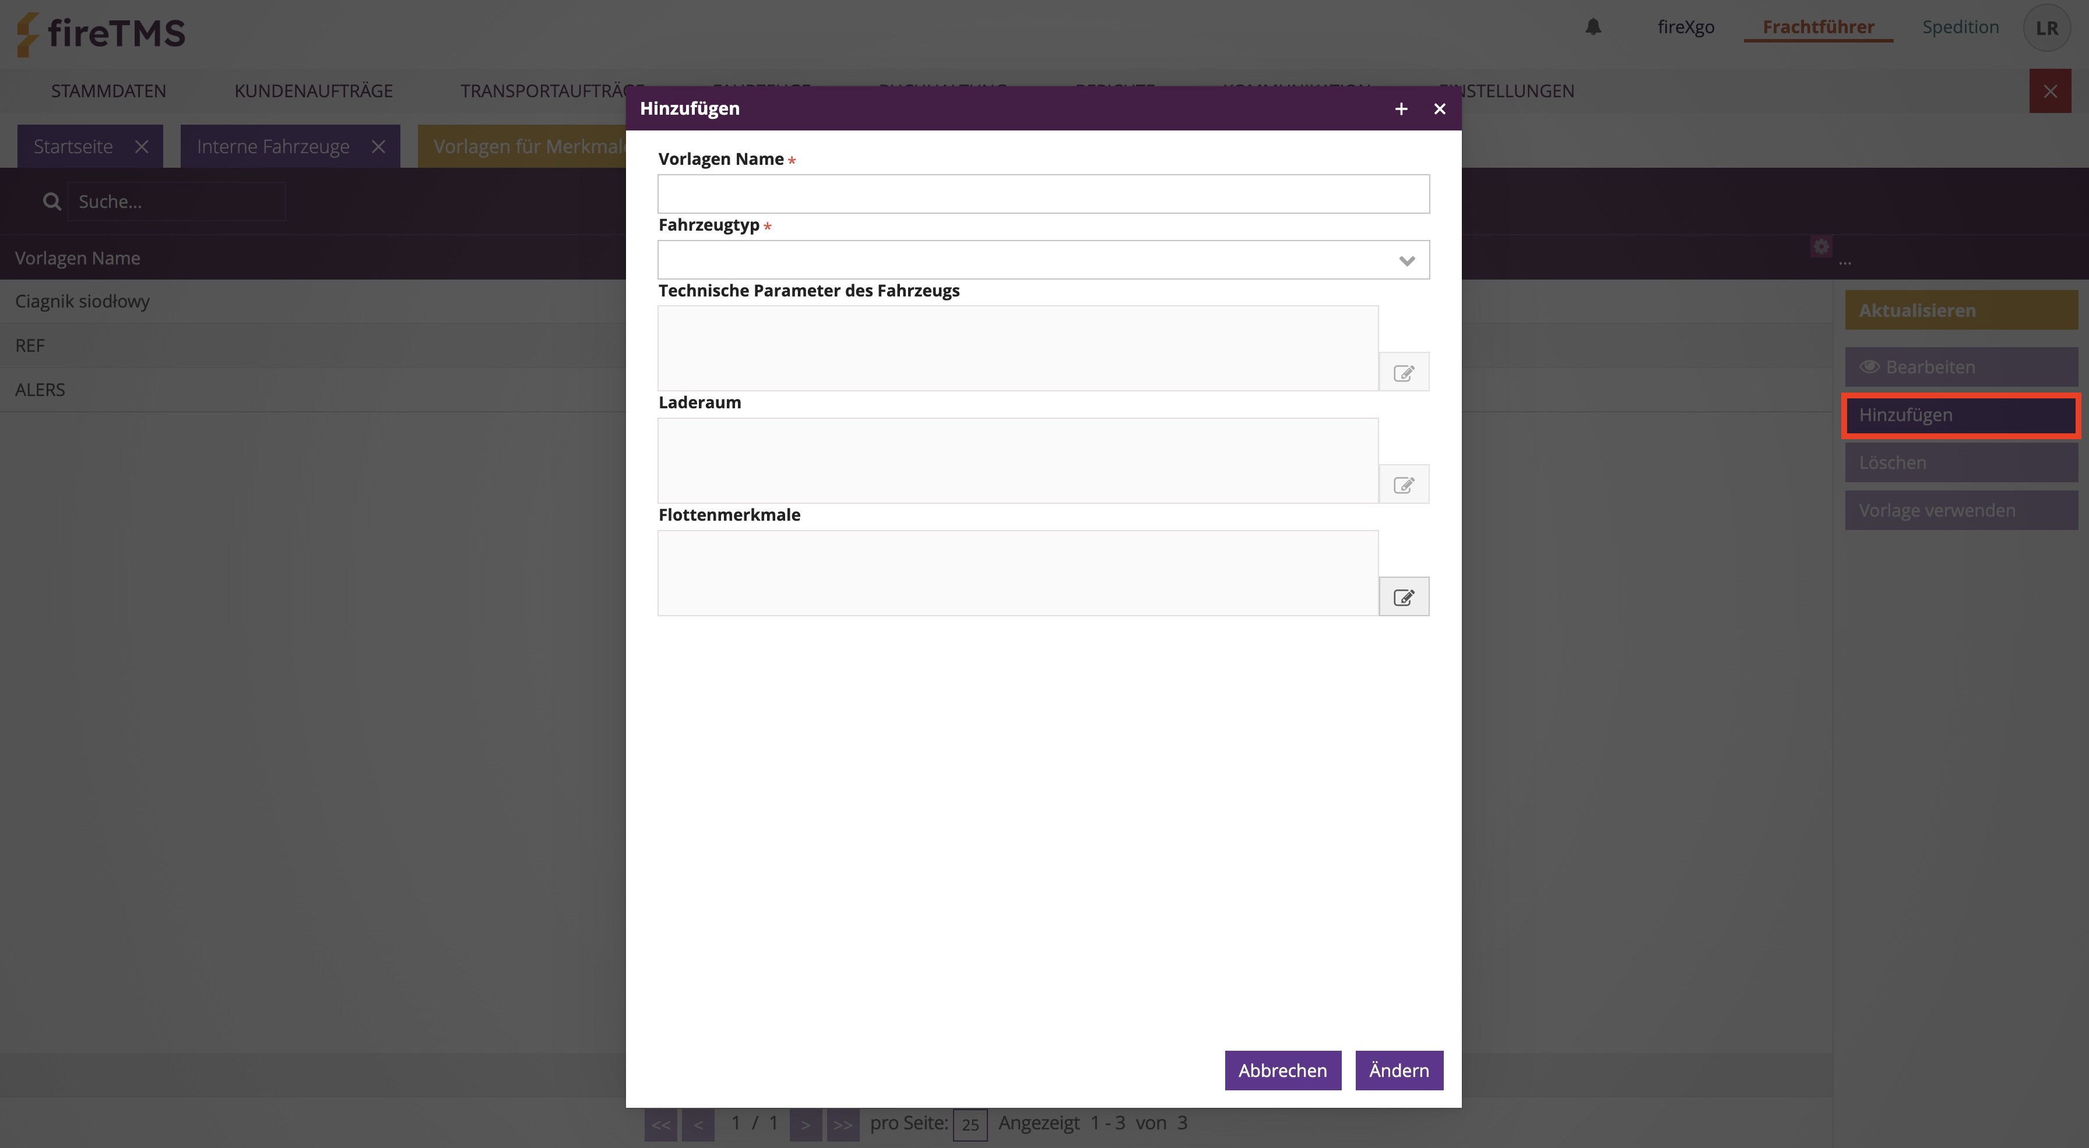The image size is (2089, 1148).
Task: Click edit icon beside Technische Parameter field
Action: (x=1404, y=373)
